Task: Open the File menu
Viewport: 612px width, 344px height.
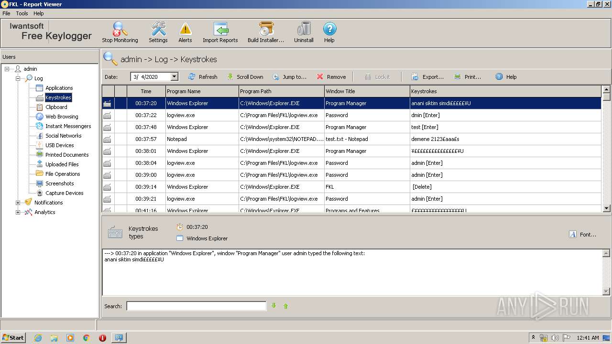Action: click(6, 13)
